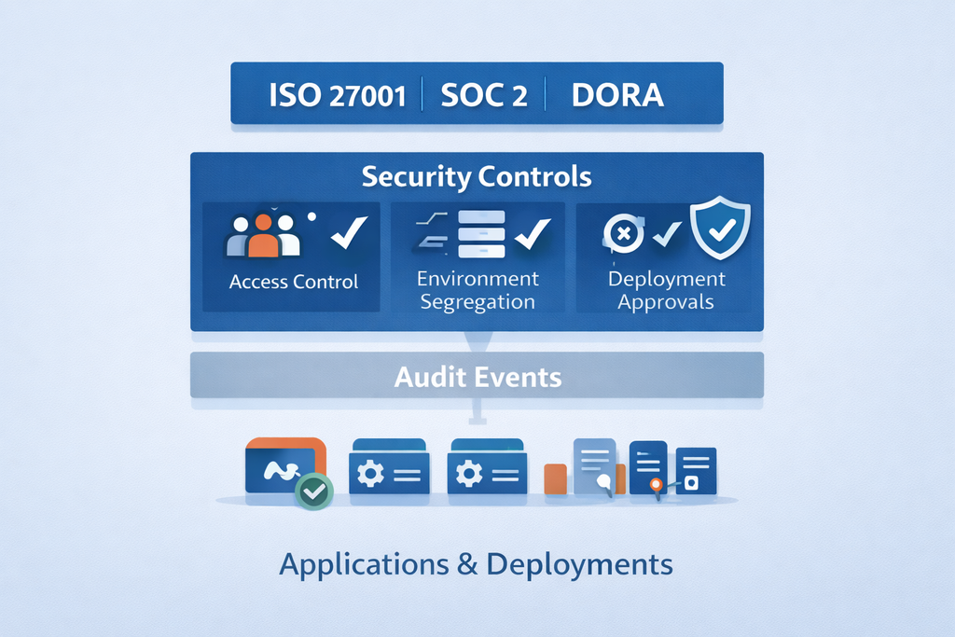Open the second gear settings card
The height and width of the screenshot is (637, 955).
(x=487, y=467)
